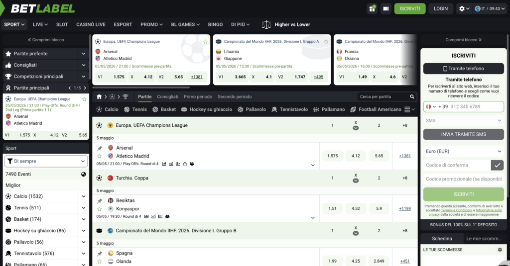The image size is (510, 266).
Task: Go to the home icon in breadcrumb
Action: pyautogui.click(x=99, y=97)
